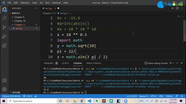Image resolution: width=186 pixels, height=104 pixels.
Task: Open Task View on the taskbar
Action: tap(67, 101)
